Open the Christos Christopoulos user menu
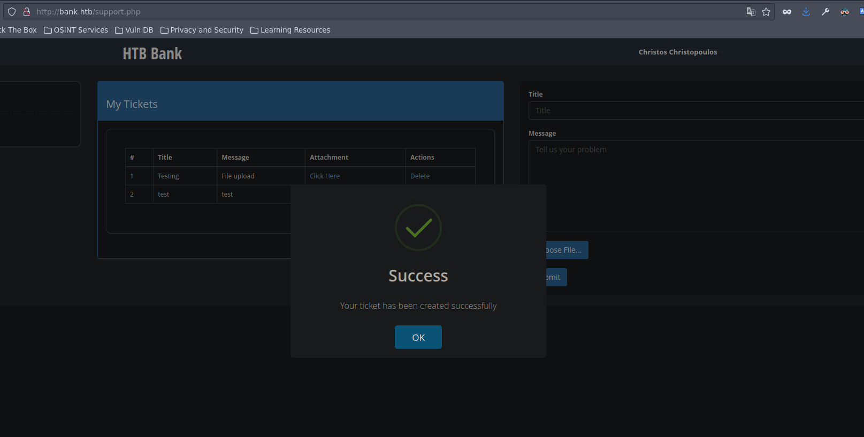The height and width of the screenshot is (437, 864). [678, 52]
